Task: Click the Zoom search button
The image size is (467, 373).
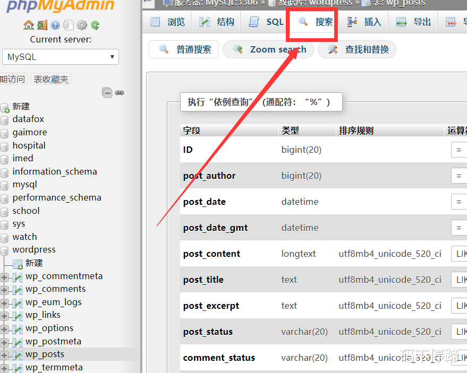Action: click(270, 49)
